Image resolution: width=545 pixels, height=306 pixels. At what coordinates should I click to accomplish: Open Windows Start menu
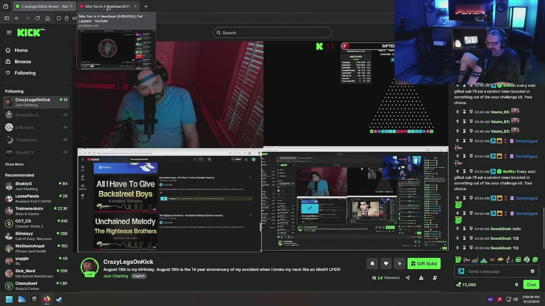[x=9, y=299]
